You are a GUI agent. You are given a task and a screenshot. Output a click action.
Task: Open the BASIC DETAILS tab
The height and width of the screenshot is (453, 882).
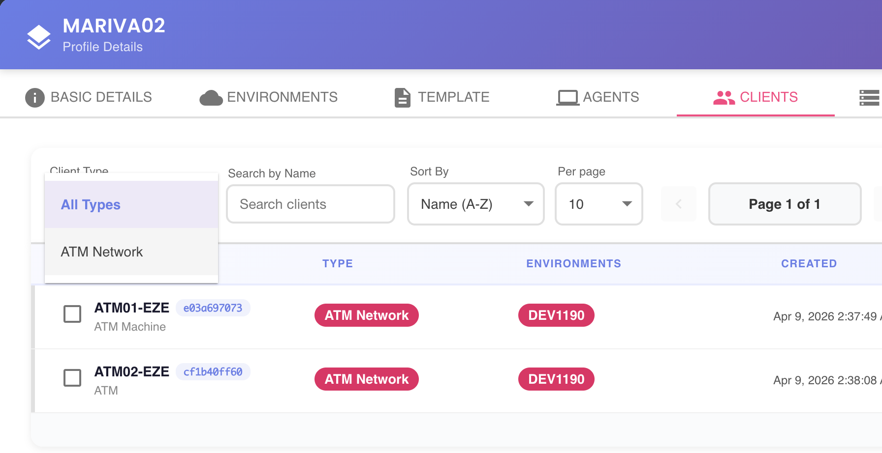[89, 97]
